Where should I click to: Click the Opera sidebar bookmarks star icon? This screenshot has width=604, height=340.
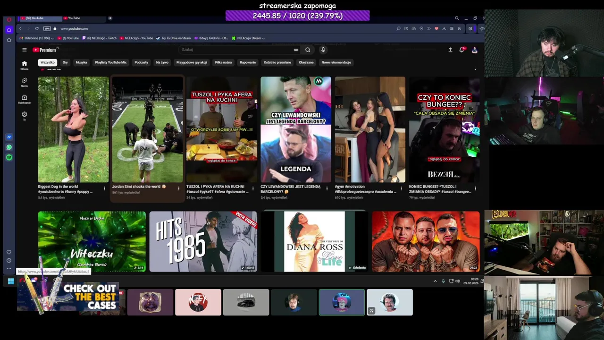pyautogui.click(x=9, y=40)
